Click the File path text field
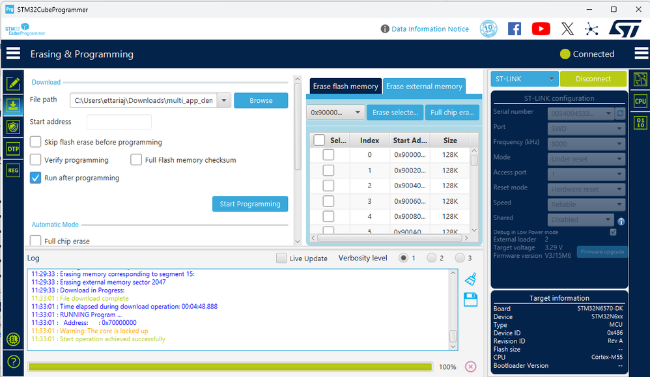 pyautogui.click(x=143, y=100)
